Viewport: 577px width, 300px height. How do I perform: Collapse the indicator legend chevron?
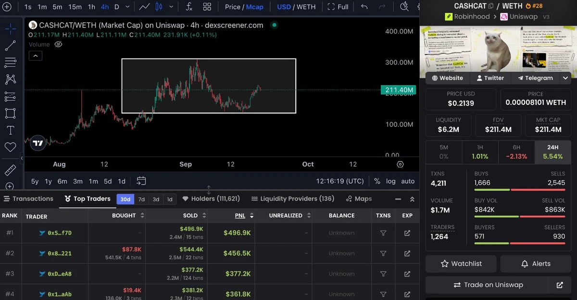(36, 56)
